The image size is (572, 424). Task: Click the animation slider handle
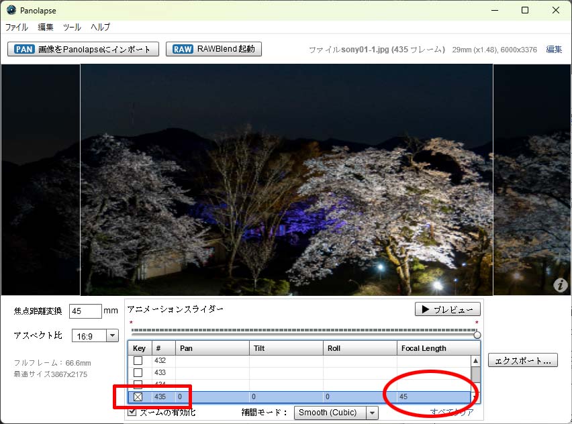pyautogui.click(x=477, y=334)
